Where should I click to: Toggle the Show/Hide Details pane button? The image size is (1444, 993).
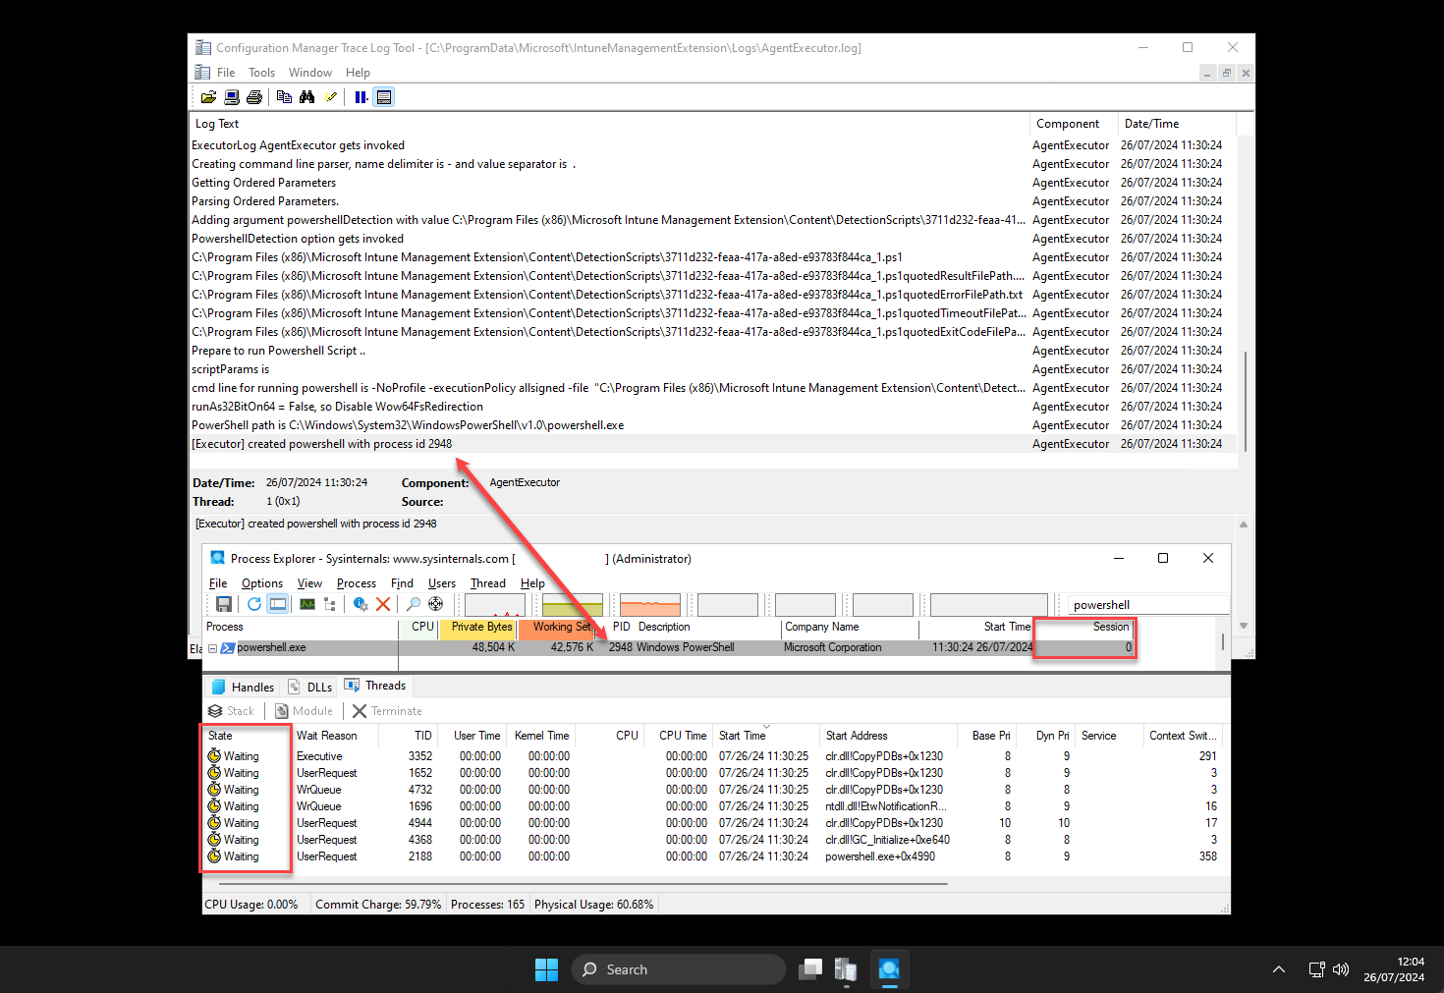click(x=384, y=97)
